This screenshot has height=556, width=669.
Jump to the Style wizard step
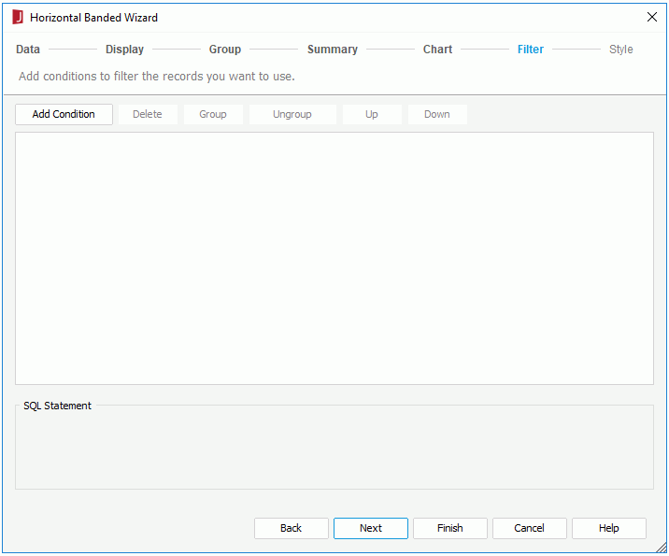(x=620, y=50)
